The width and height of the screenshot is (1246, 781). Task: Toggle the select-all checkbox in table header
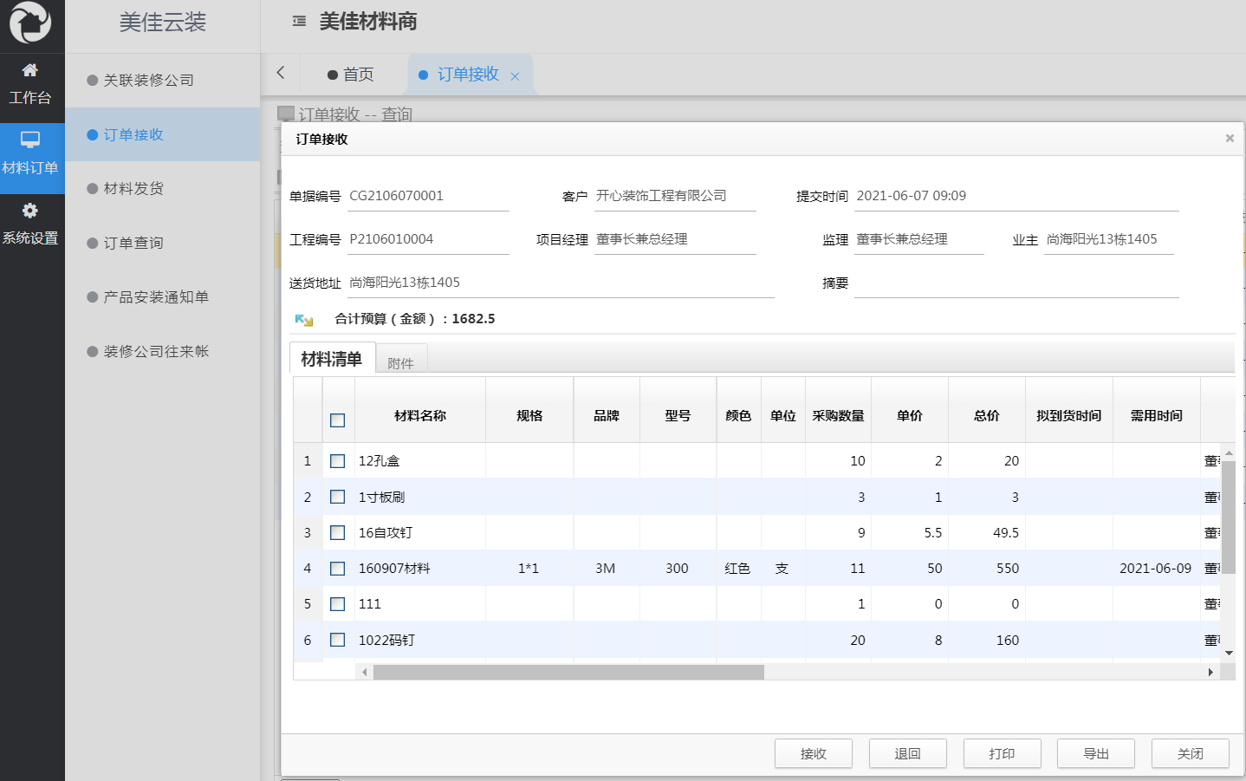[x=337, y=418]
